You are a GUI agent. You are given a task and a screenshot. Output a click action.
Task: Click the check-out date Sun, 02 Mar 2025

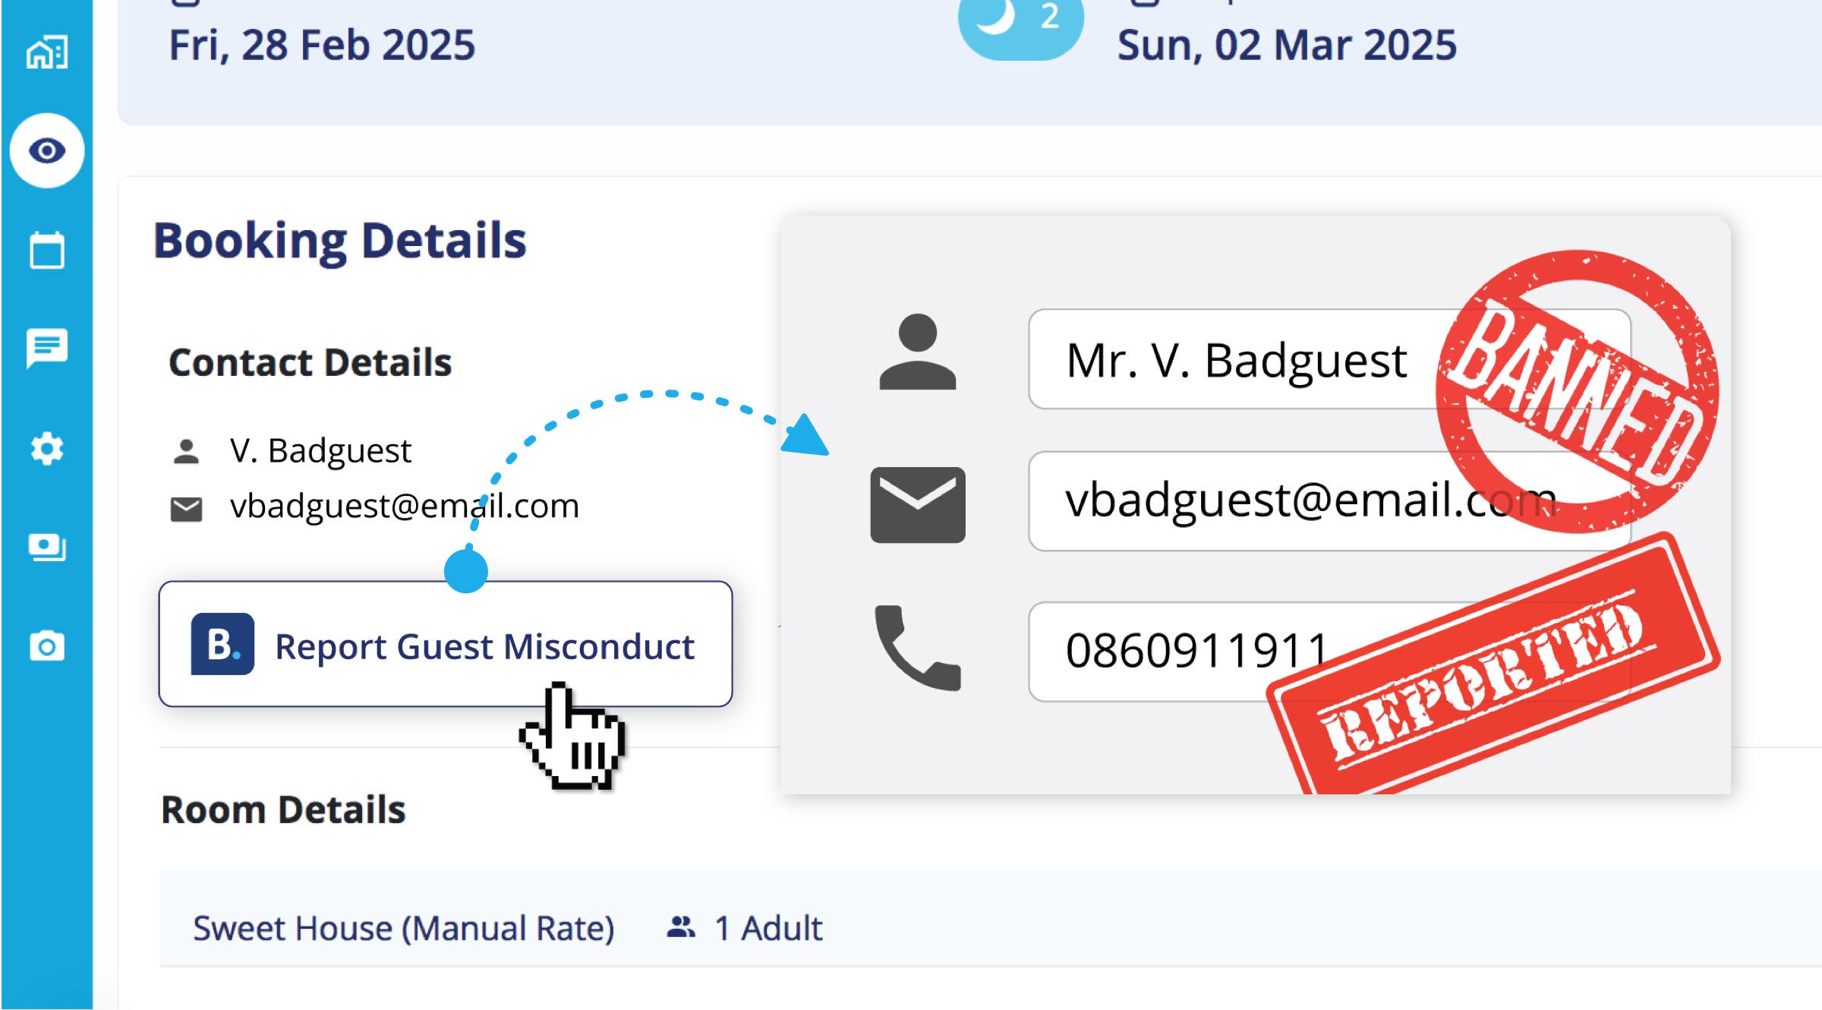point(1286,46)
